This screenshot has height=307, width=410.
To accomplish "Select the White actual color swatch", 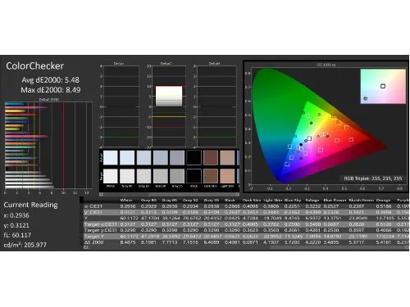I will [x=111, y=157].
